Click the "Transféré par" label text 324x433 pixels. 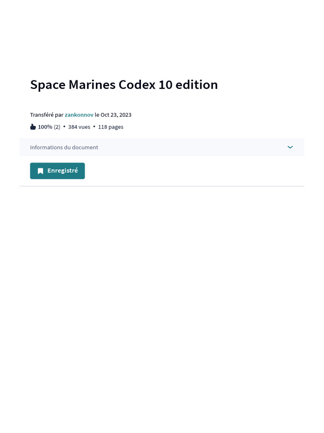[46, 115]
